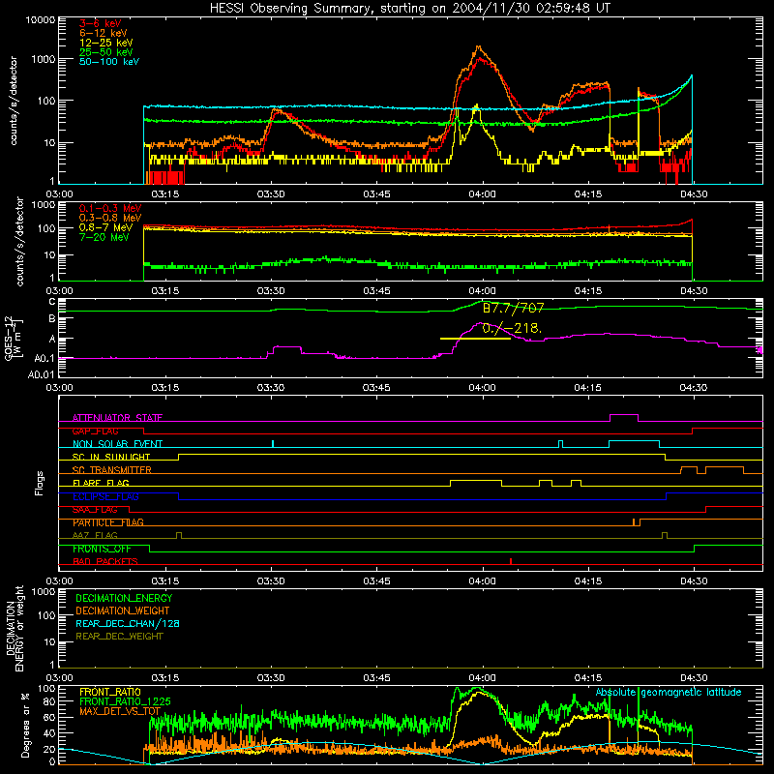This screenshot has height=774, width=774.
Task: Click the 'FLARE_FLAG' flag label
Action: pos(101,483)
